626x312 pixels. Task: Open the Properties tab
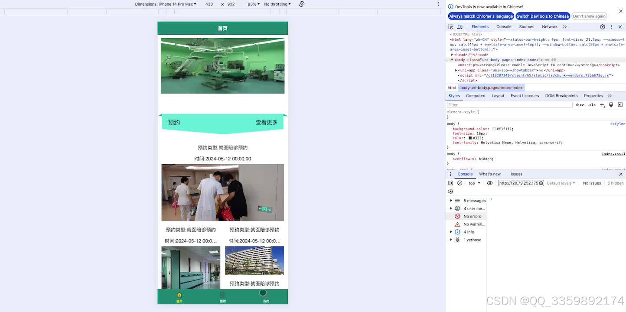[593, 96]
